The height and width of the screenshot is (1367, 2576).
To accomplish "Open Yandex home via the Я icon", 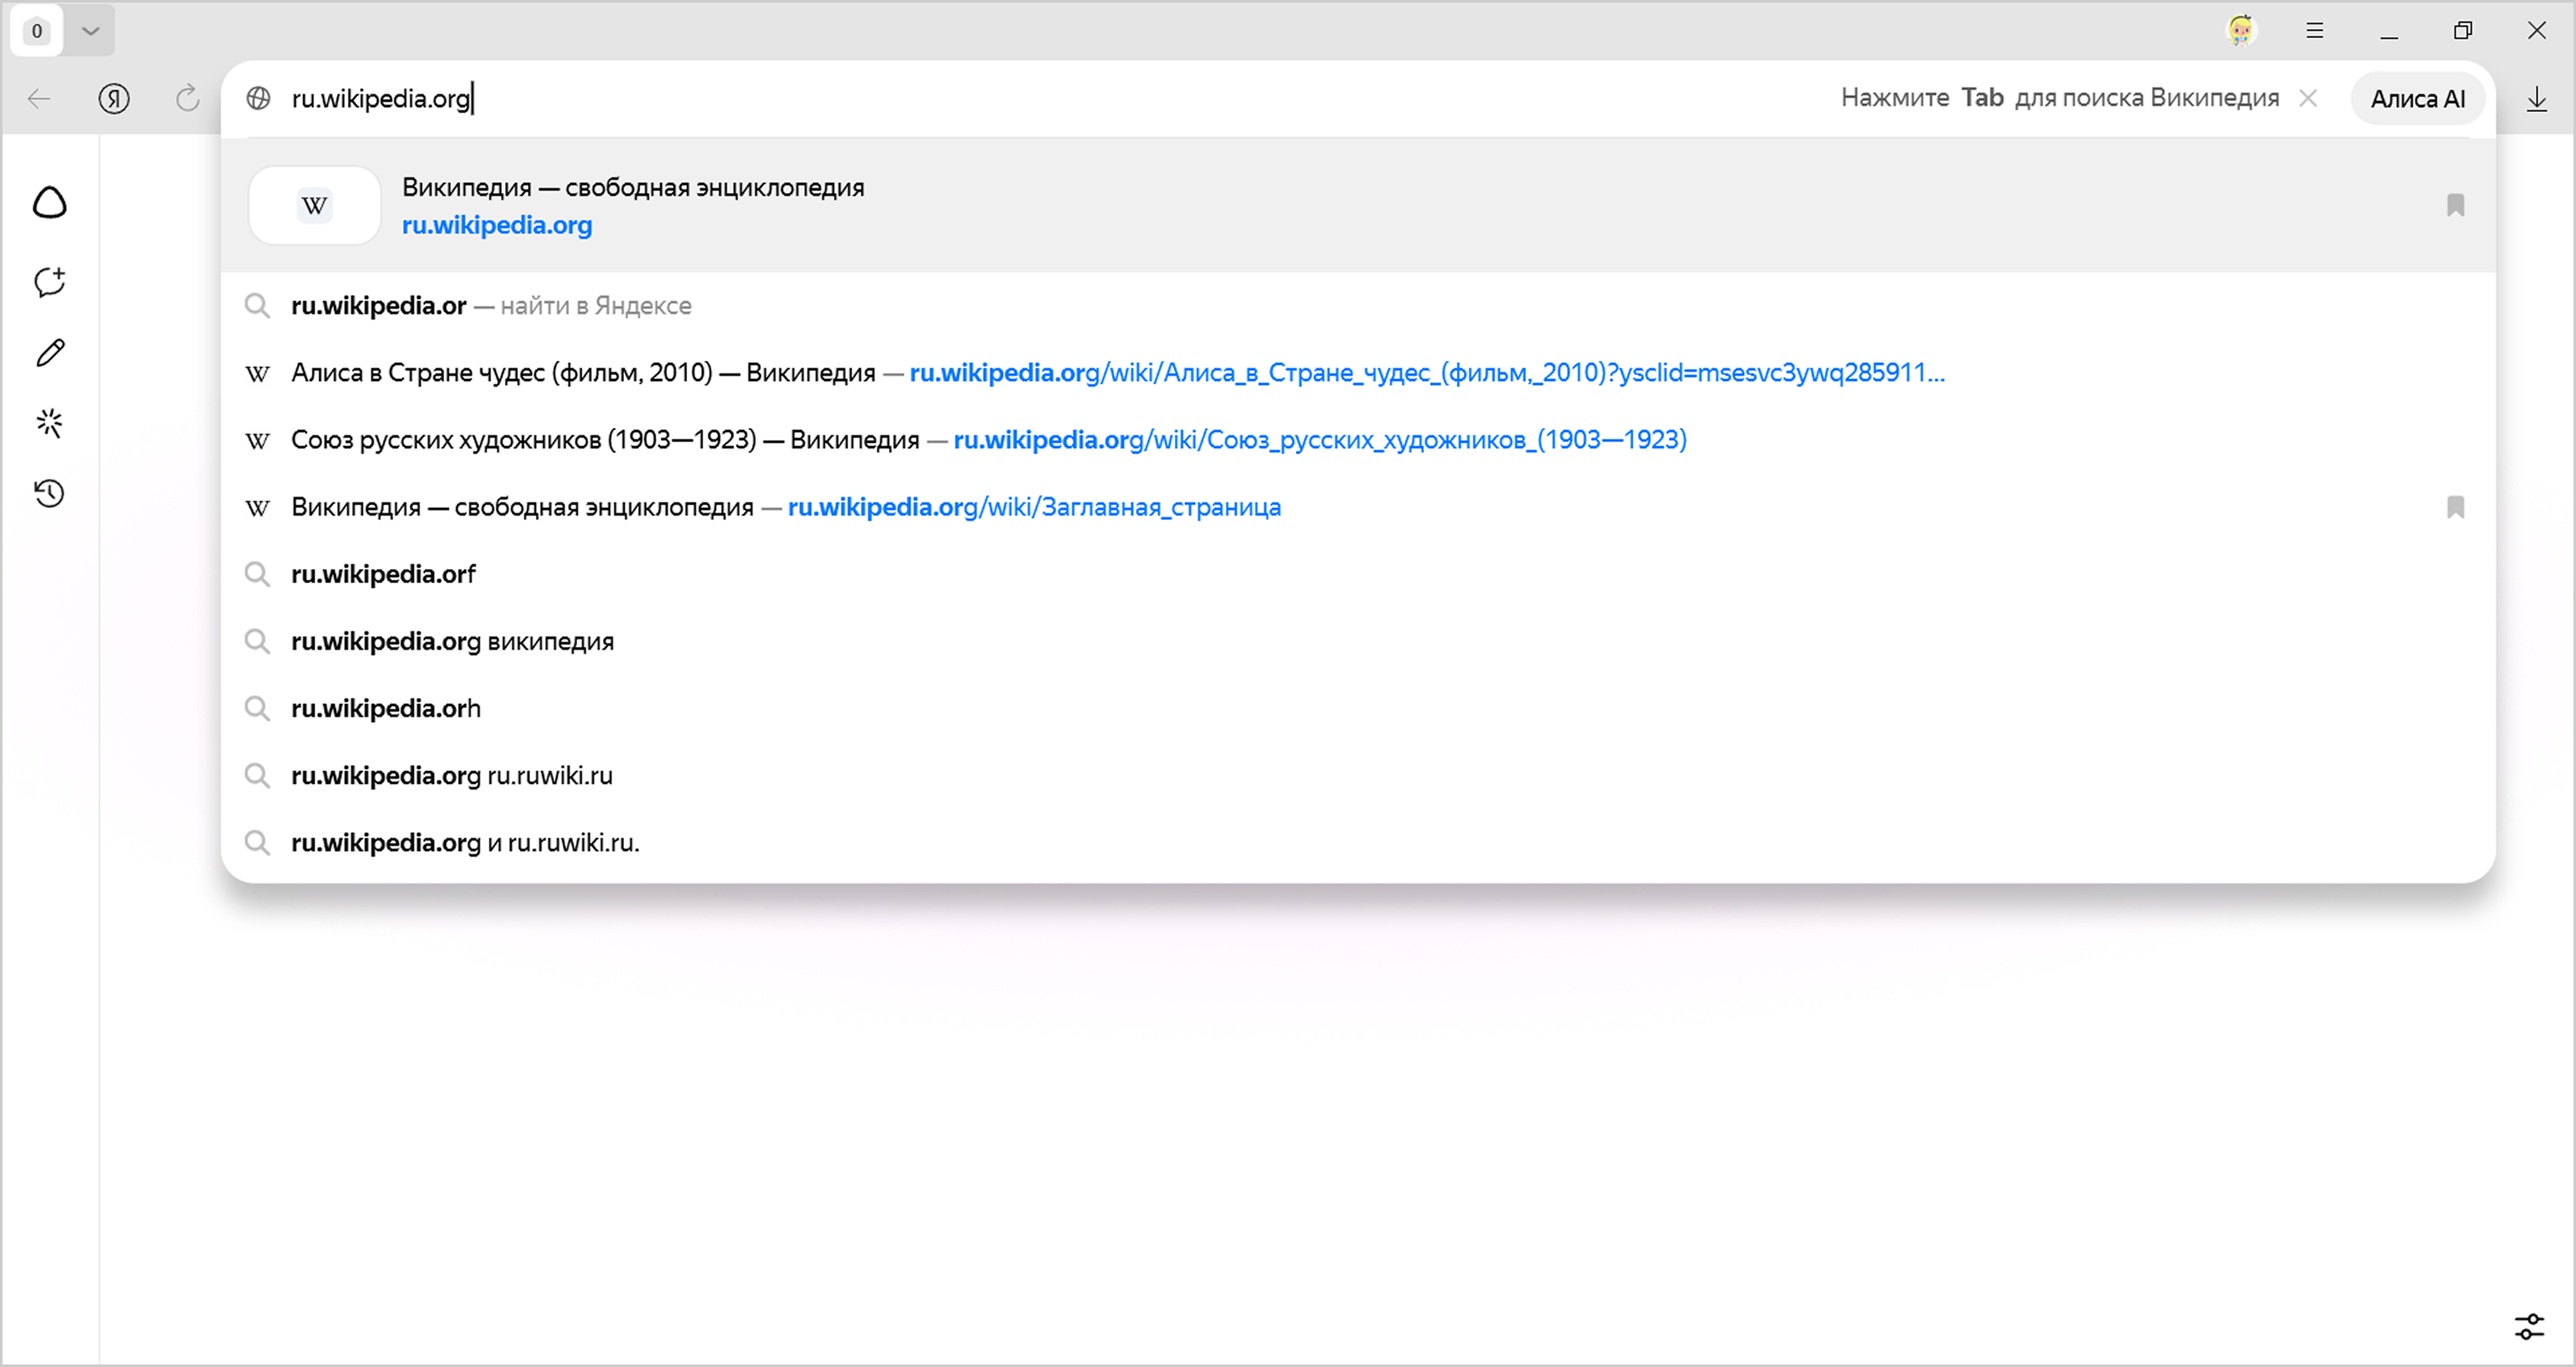I will (114, 98).
